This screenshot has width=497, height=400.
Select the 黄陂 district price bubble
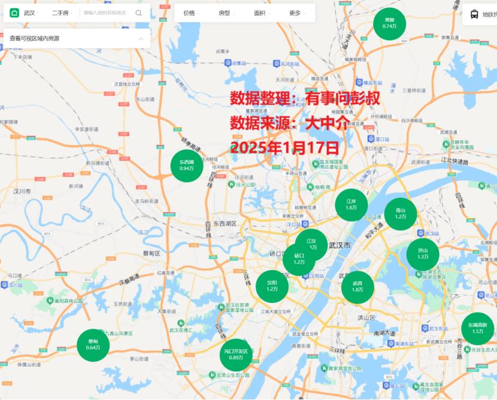pos(389,23)
